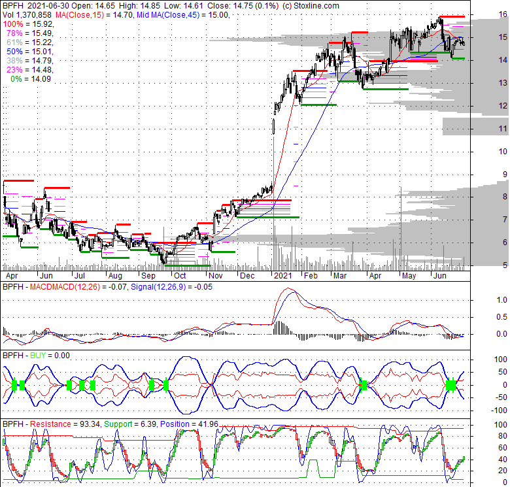Click the '61% = 15.22' Fibonacci level

click(x=30, y=42)
